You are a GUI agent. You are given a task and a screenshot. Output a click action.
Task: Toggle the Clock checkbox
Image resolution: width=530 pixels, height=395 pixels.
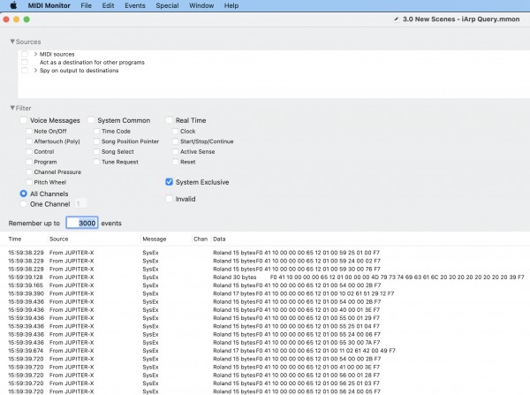pyautogui.click(x=175, y=131)
